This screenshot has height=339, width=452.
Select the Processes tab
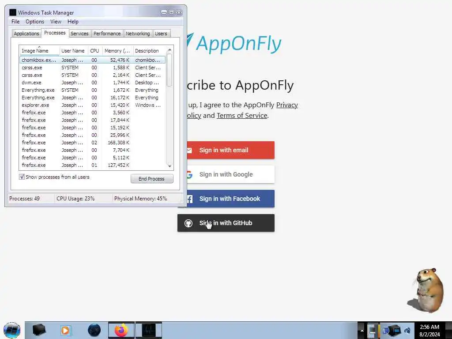click(x=55, y=33)
